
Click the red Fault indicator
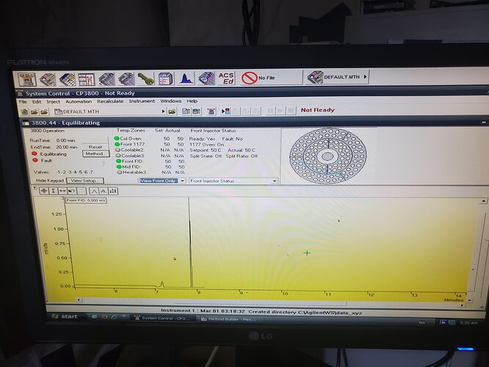(35, 160)
